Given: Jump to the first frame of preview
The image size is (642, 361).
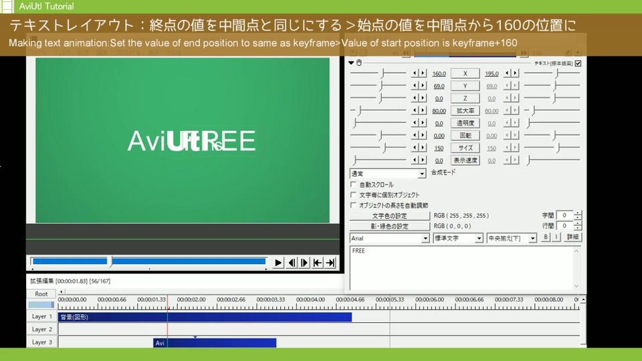Looking at the screenshot, I should (317, 263).
